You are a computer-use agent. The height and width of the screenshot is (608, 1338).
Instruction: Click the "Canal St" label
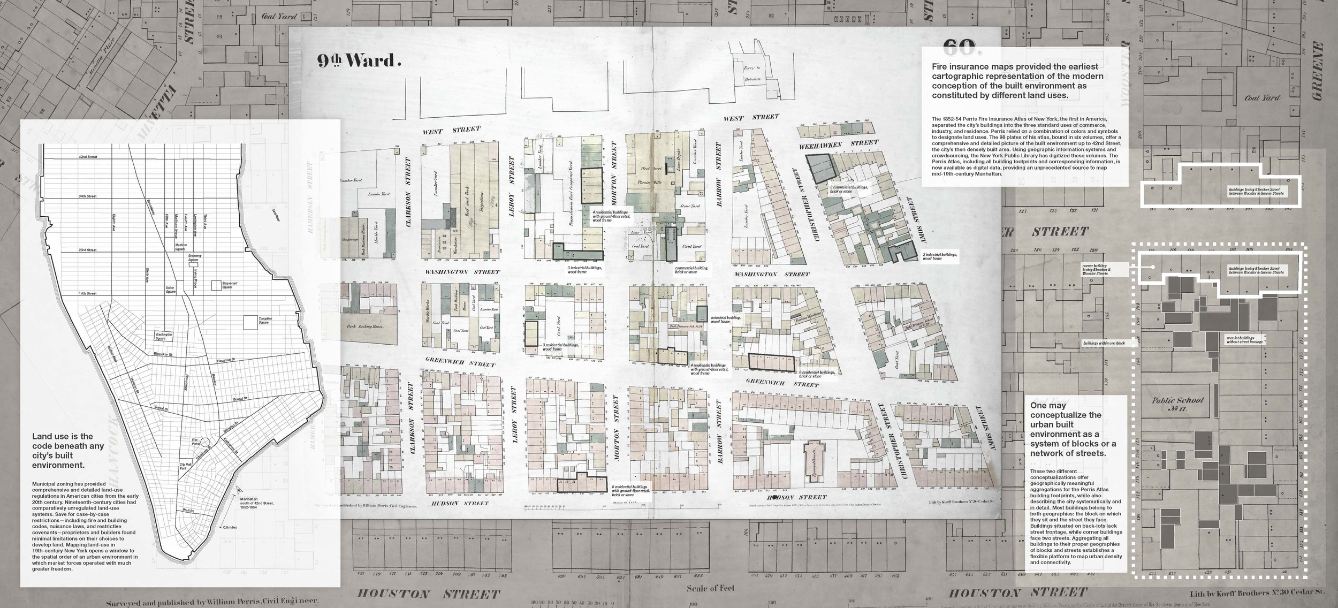coord(162,408)
